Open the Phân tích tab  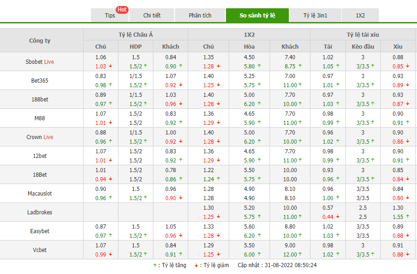[200, 16]
